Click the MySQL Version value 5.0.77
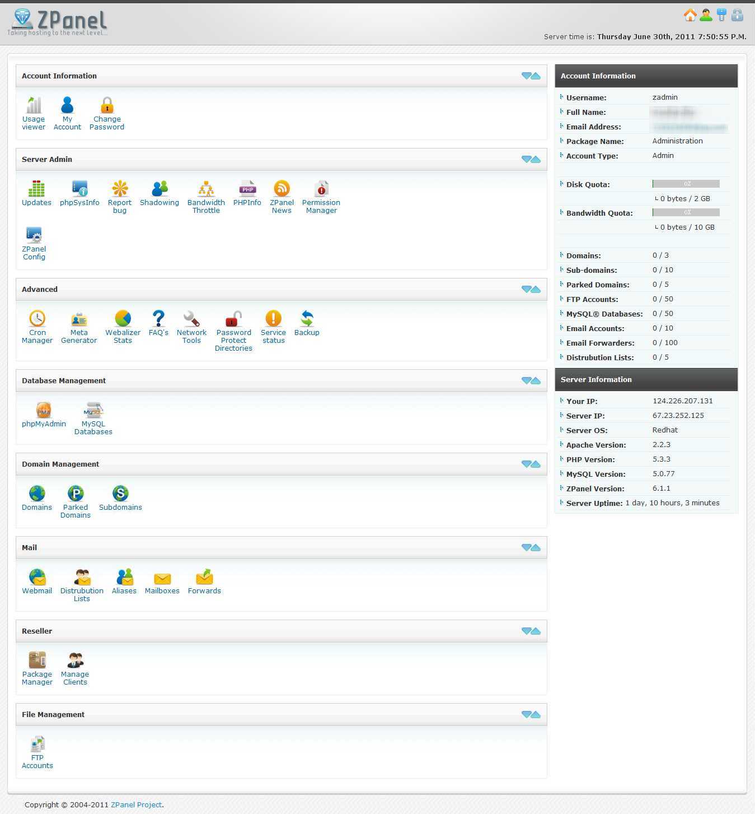Screen dimensions: 755x814 (664, 473)
